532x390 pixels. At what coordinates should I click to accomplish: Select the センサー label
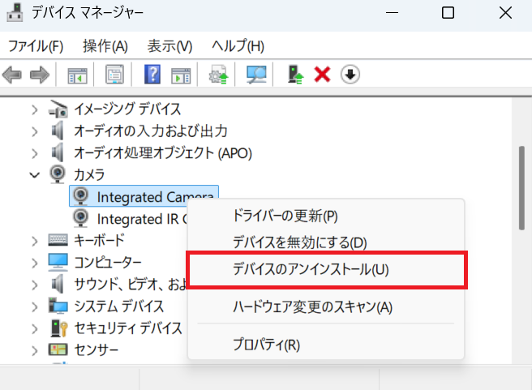pyautogui.click(x=97, y=349)
